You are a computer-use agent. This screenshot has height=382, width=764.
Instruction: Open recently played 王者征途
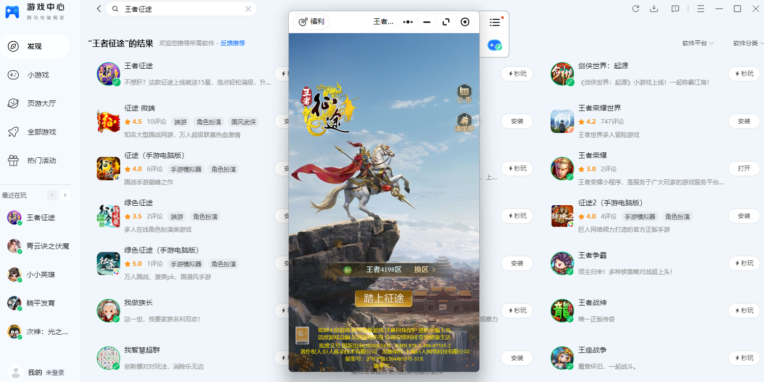35,217
